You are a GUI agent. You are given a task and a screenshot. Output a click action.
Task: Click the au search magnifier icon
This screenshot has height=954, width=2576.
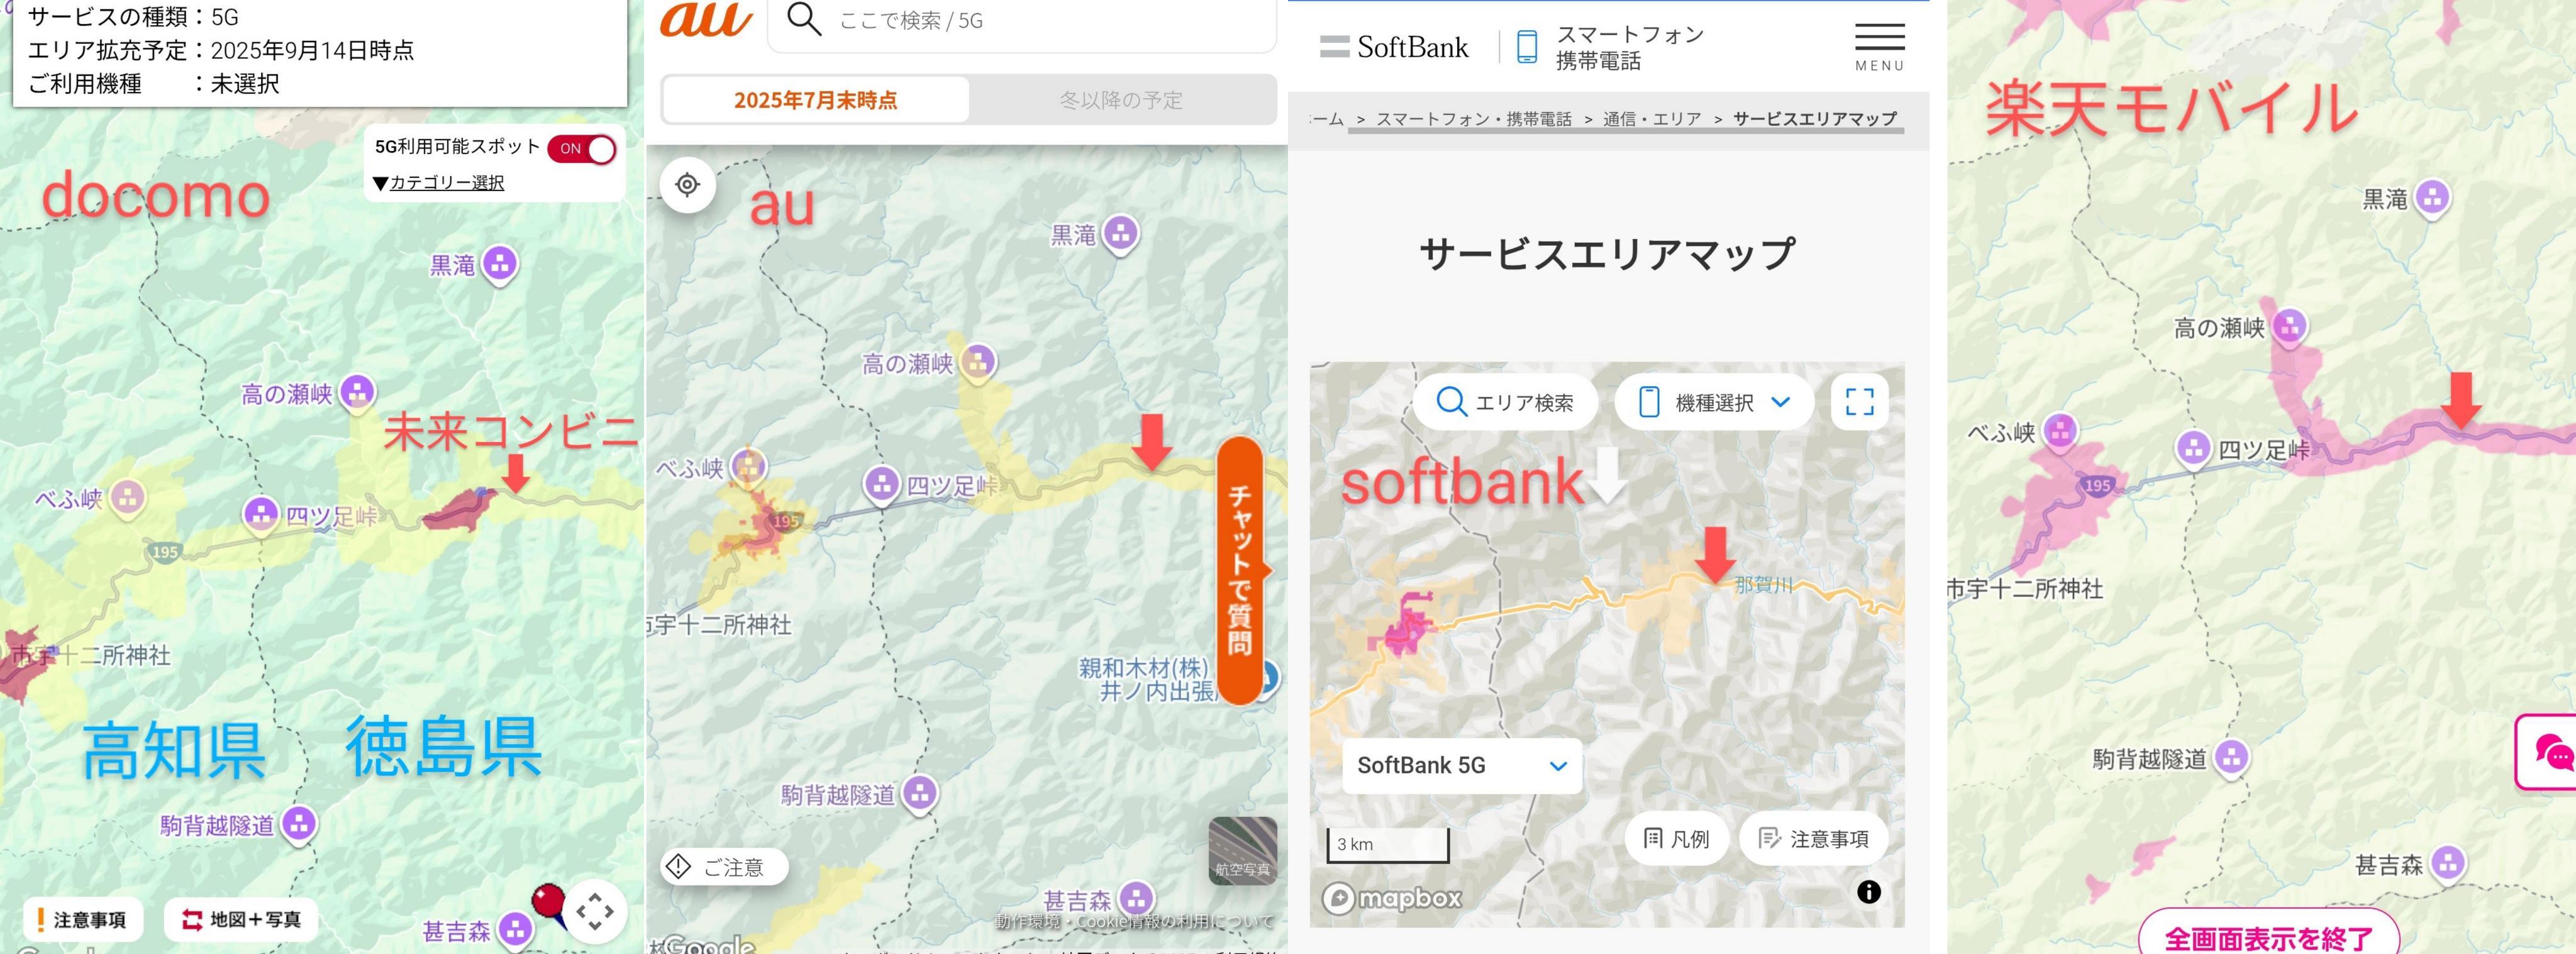click(x=804, y=19)
